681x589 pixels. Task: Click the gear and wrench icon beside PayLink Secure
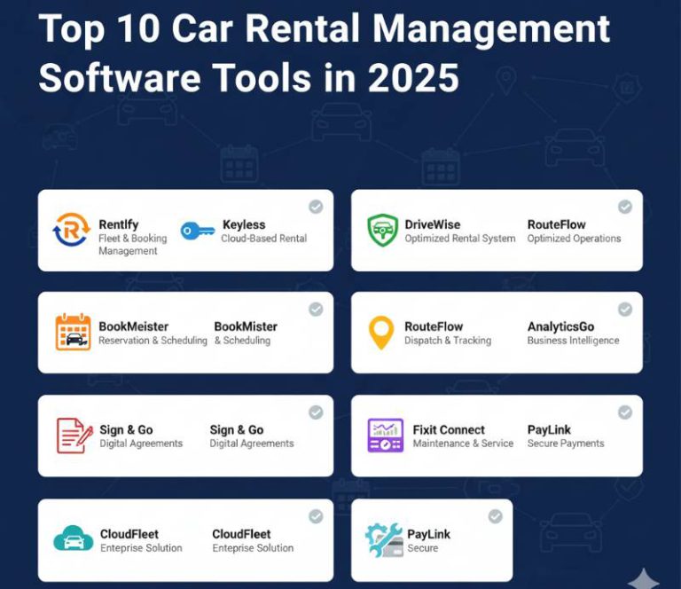[x=384, y=540]
